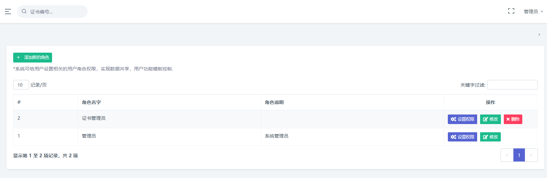This screenshot has width=547, height=178.
Task: Go to next page arrow
Action: (x=531, y=155)
